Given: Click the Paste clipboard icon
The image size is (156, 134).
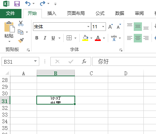Looking at the screenshot, I should [x=9, y=27].
